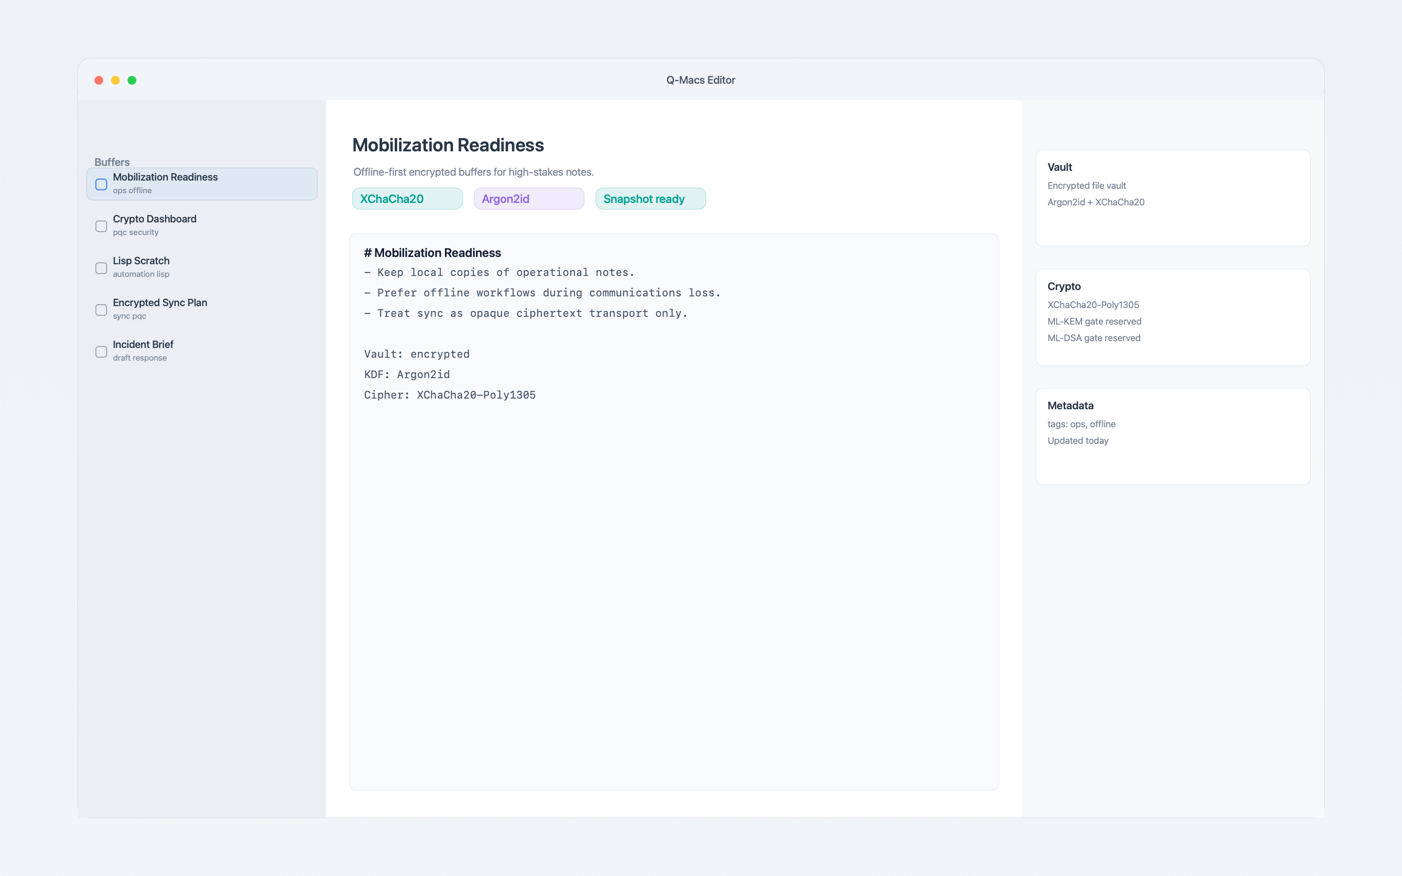Image resolution: width=1402 pixels, height=876 pixels.
Task: Click the Snapshot ready badge
Action: coord(650,199)
